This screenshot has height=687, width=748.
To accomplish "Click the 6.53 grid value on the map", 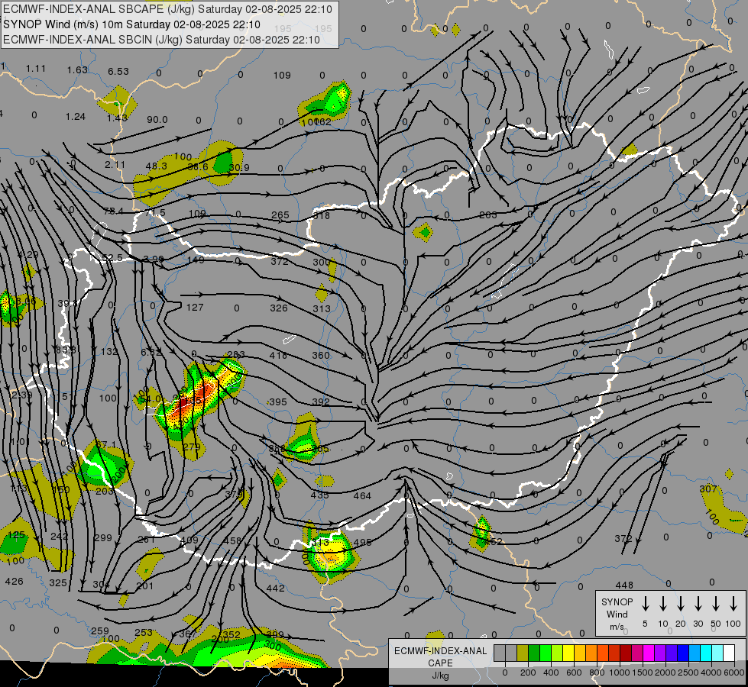I will click(118, 72).
